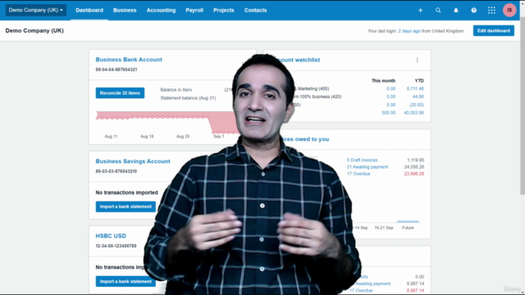Open the user profile avatar
525x295 pixels.
point(509,10)
